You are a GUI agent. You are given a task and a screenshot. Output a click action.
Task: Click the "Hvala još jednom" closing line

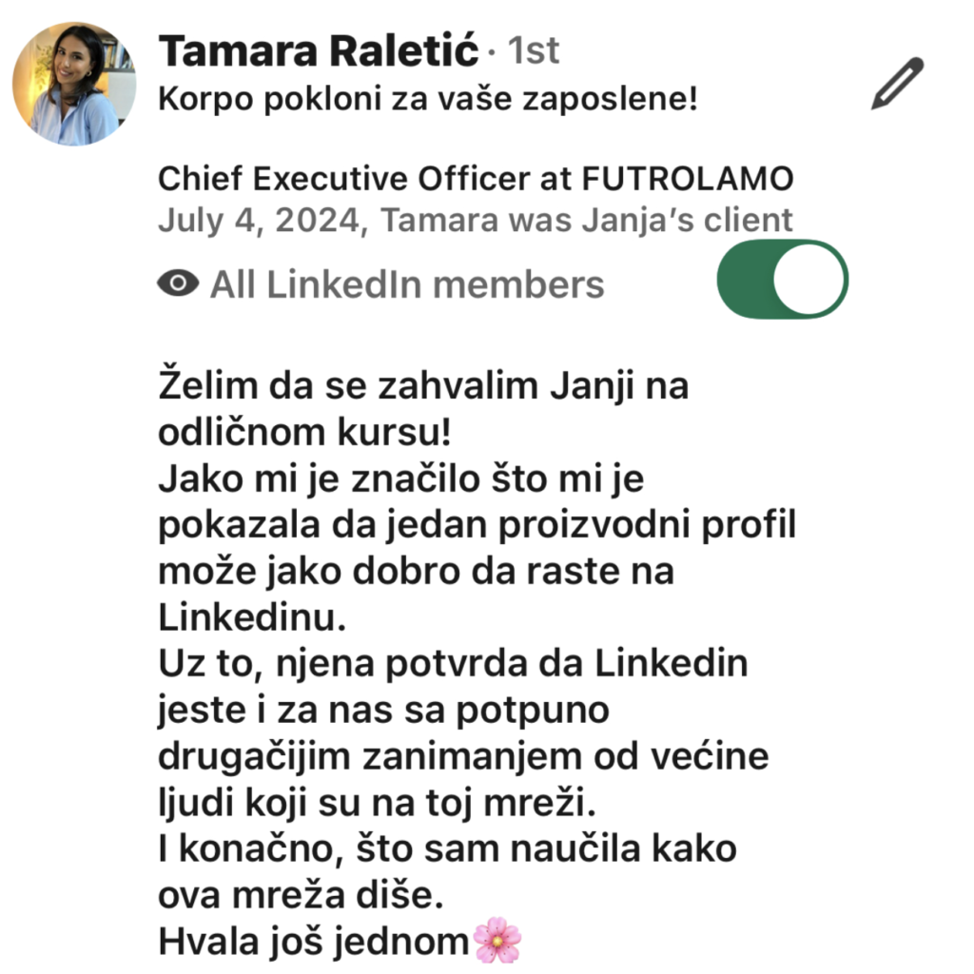[314, 941]
